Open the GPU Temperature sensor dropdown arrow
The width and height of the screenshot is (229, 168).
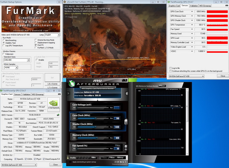pyautogui.click(x=192, y=25)
